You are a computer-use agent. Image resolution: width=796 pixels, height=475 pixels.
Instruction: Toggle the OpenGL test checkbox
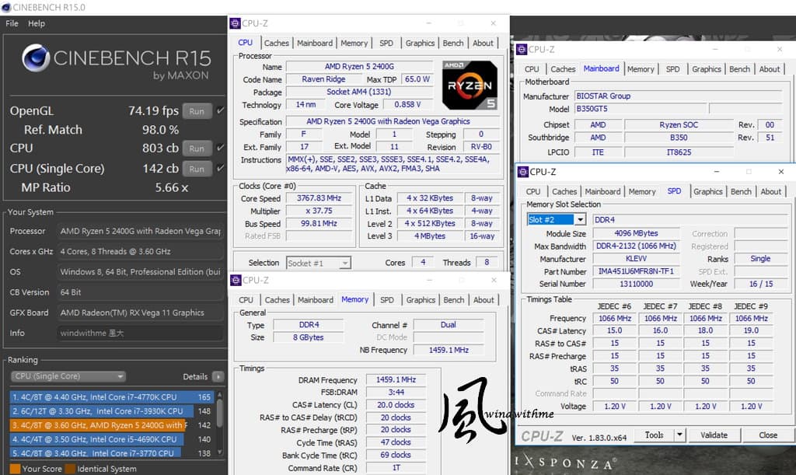(x=220, y=110)
